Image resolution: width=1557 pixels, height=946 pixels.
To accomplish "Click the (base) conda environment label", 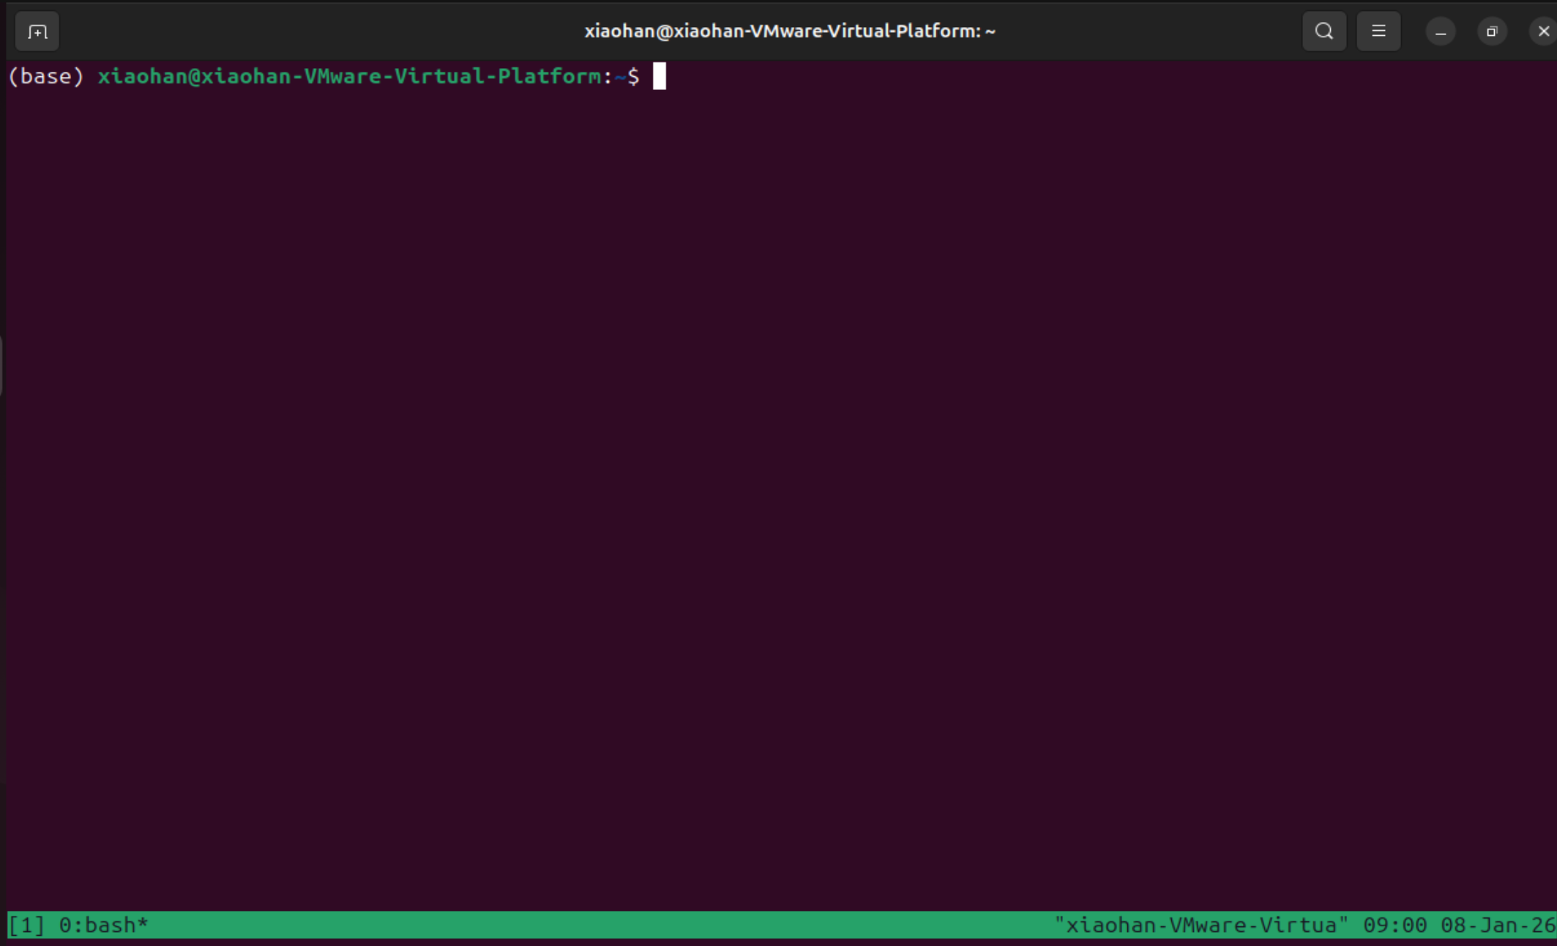I will (x=46, y=76).
